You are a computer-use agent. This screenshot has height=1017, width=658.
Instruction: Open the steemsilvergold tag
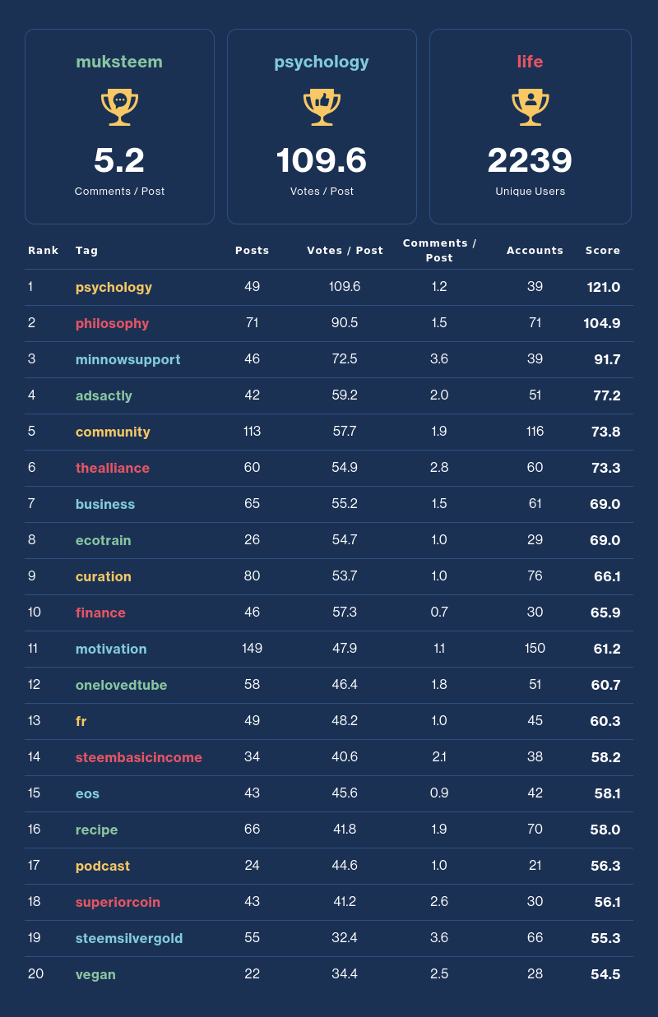click(129, 939)
